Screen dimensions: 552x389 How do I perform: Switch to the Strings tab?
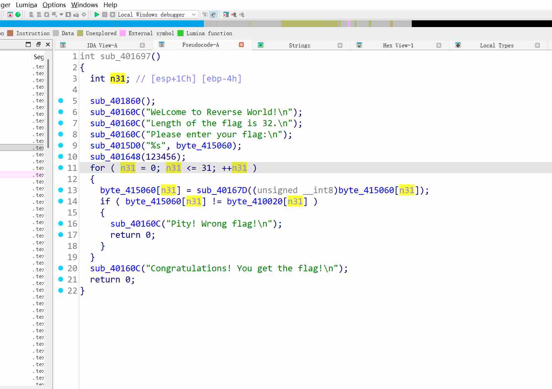coord(299,45)
